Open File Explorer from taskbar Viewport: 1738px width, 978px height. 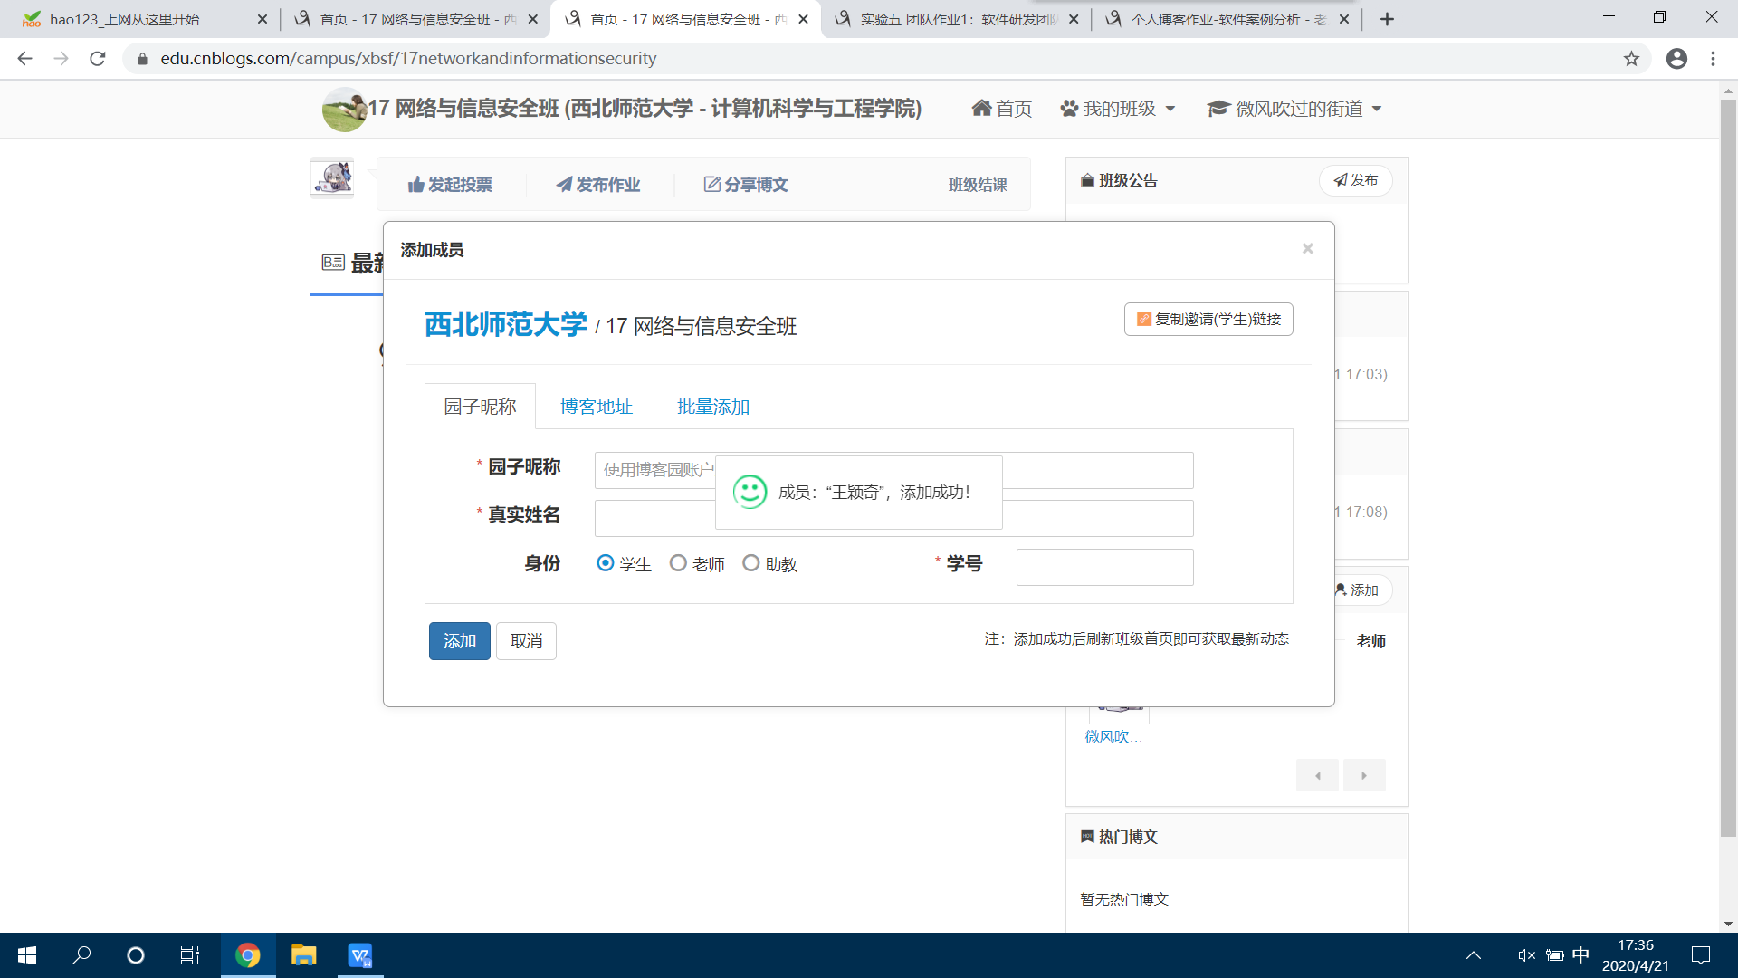303,955
